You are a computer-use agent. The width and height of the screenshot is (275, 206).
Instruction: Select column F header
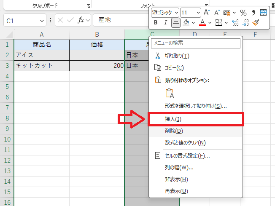click(255, 35)
